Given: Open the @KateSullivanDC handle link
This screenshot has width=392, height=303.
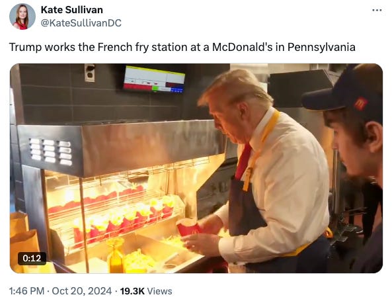Looking at the screenshot, I should 81,23.
